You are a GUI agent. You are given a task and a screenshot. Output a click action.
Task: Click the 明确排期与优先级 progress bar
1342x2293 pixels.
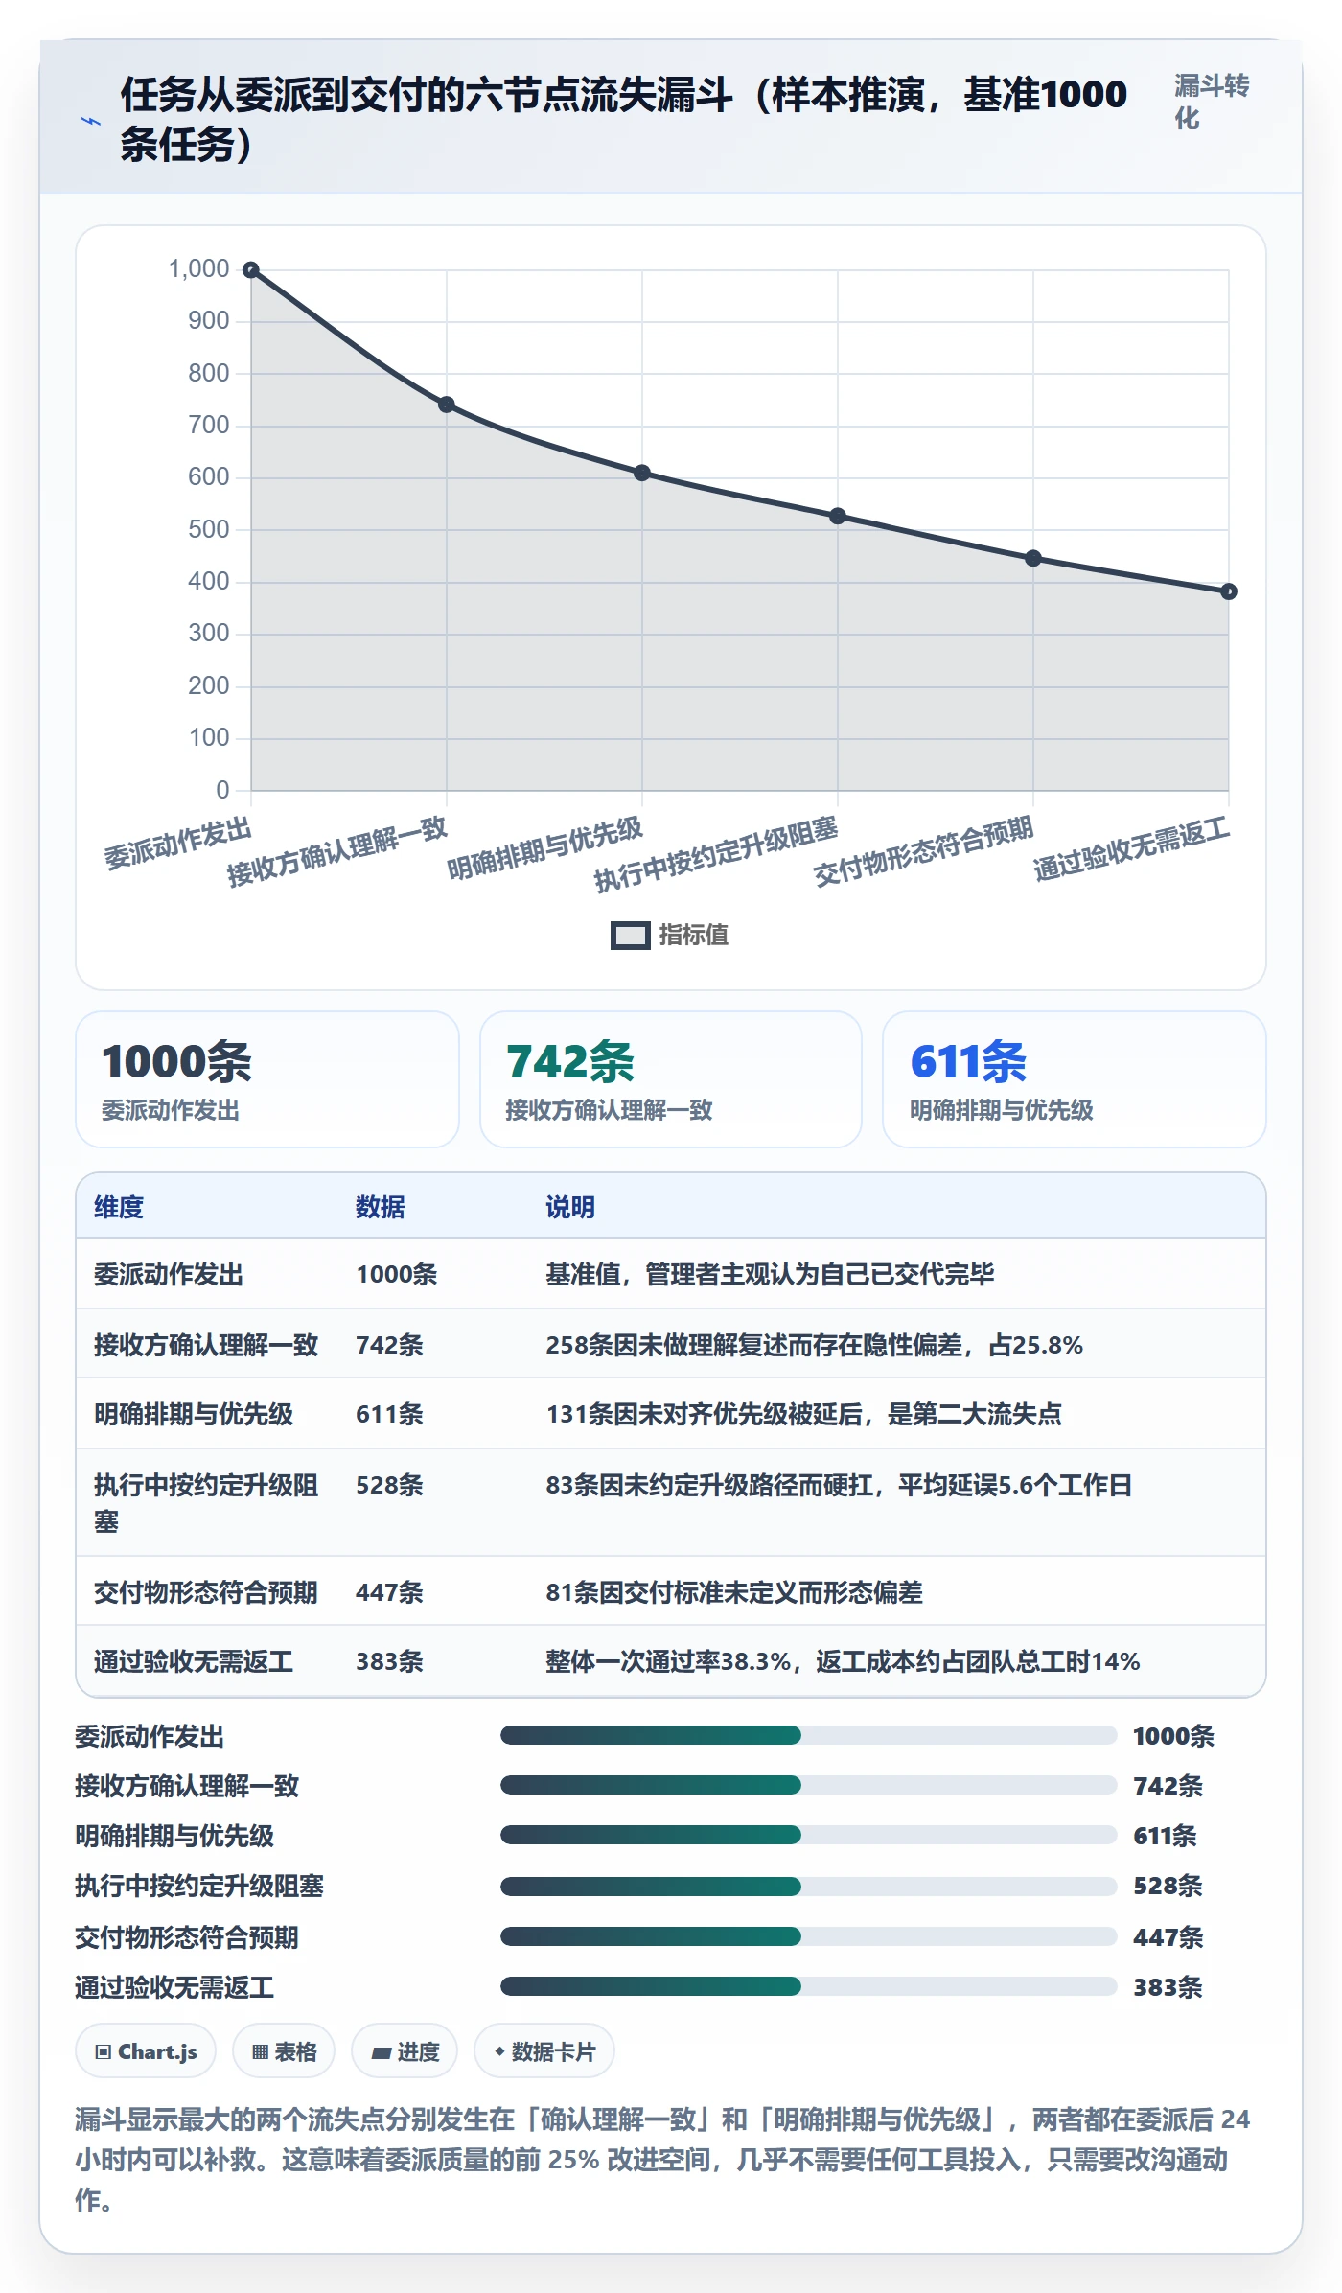[x=808, y=1835]
